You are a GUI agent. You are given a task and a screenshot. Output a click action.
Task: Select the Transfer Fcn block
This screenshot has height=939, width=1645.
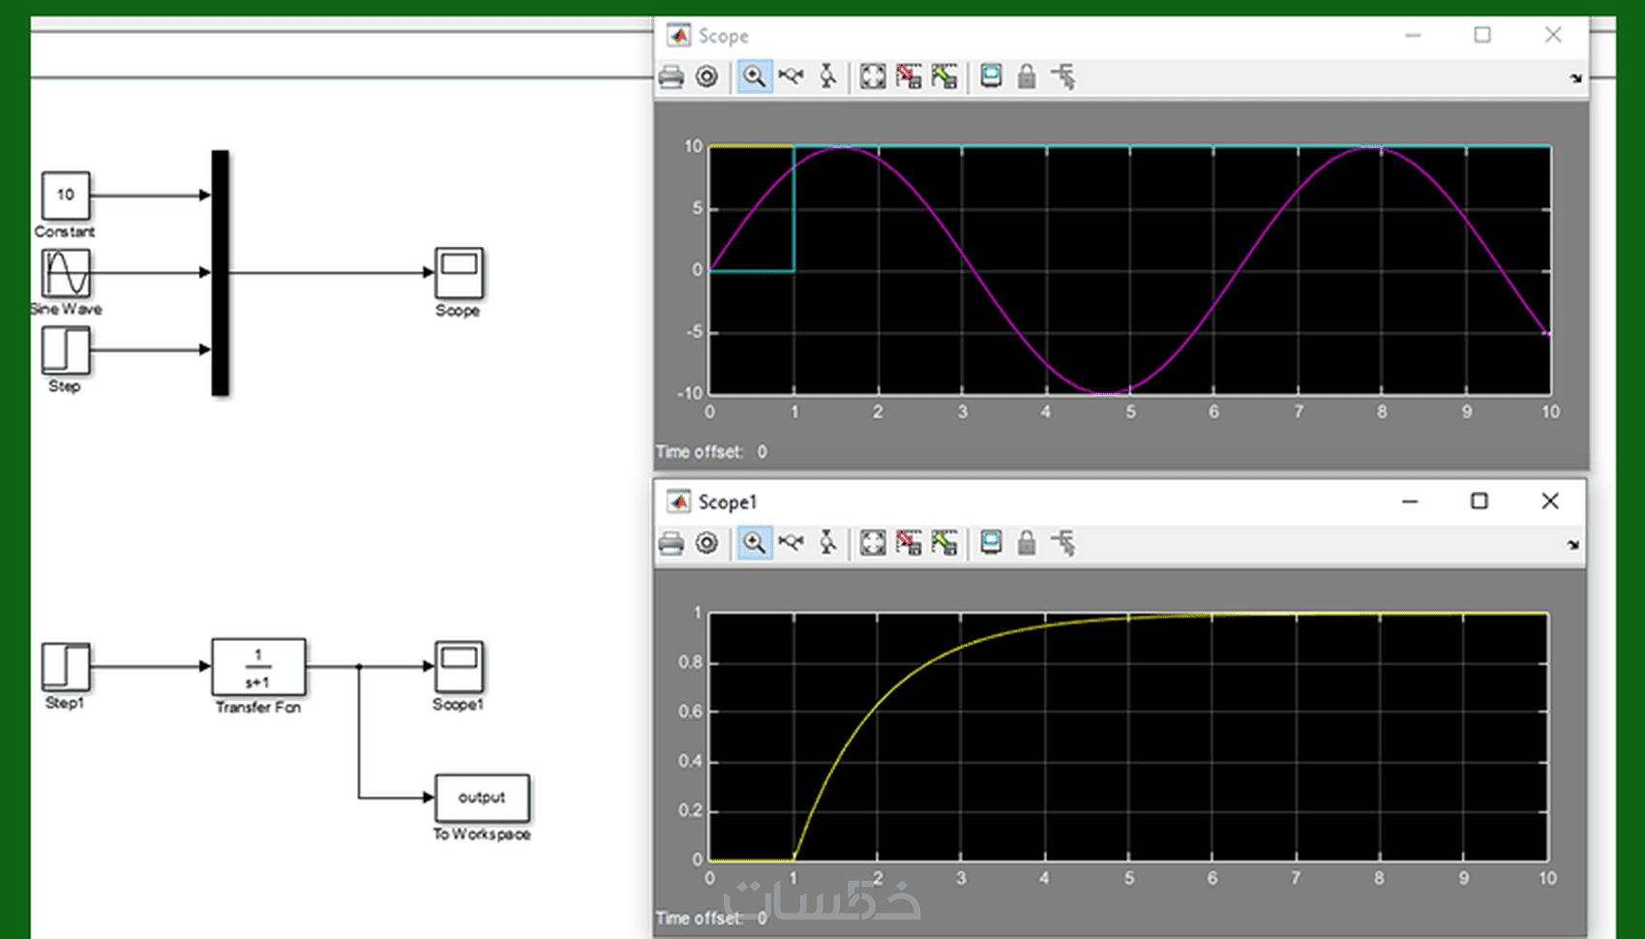pyautogui.click(x=258, y=667)
